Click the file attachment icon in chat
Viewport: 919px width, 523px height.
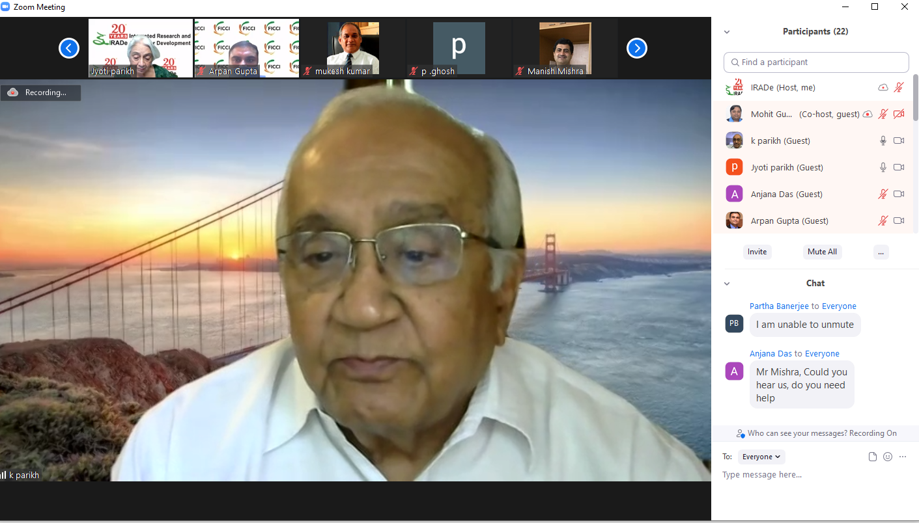tap(873, 457)
